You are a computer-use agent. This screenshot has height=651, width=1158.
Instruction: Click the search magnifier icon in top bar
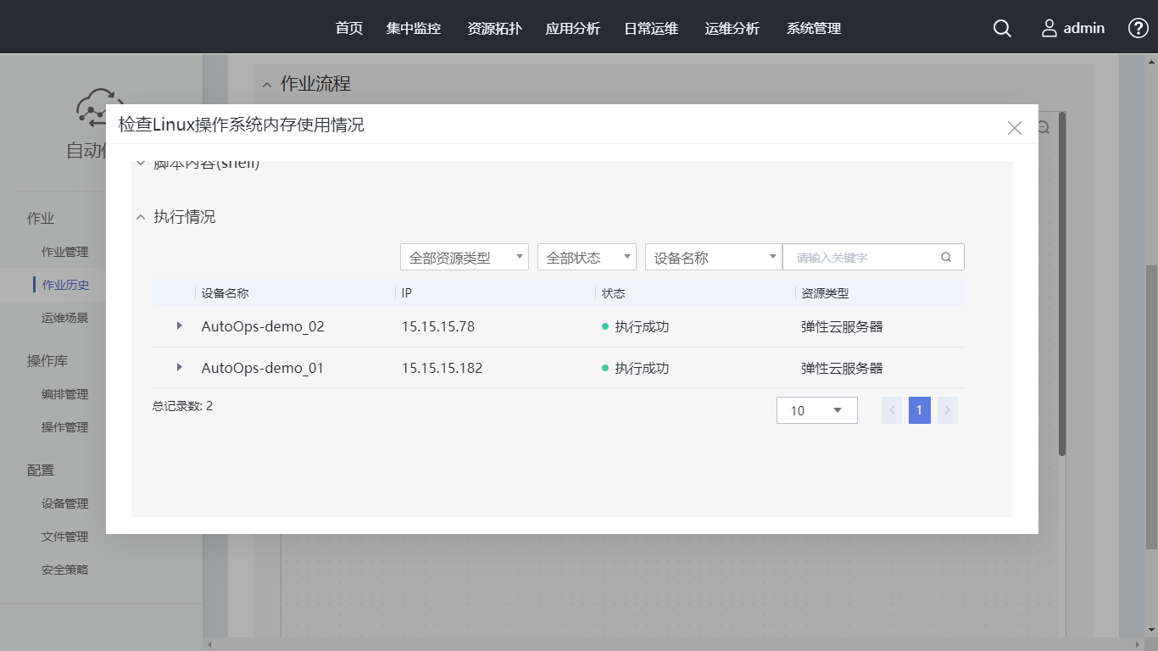click(1002, 28)
